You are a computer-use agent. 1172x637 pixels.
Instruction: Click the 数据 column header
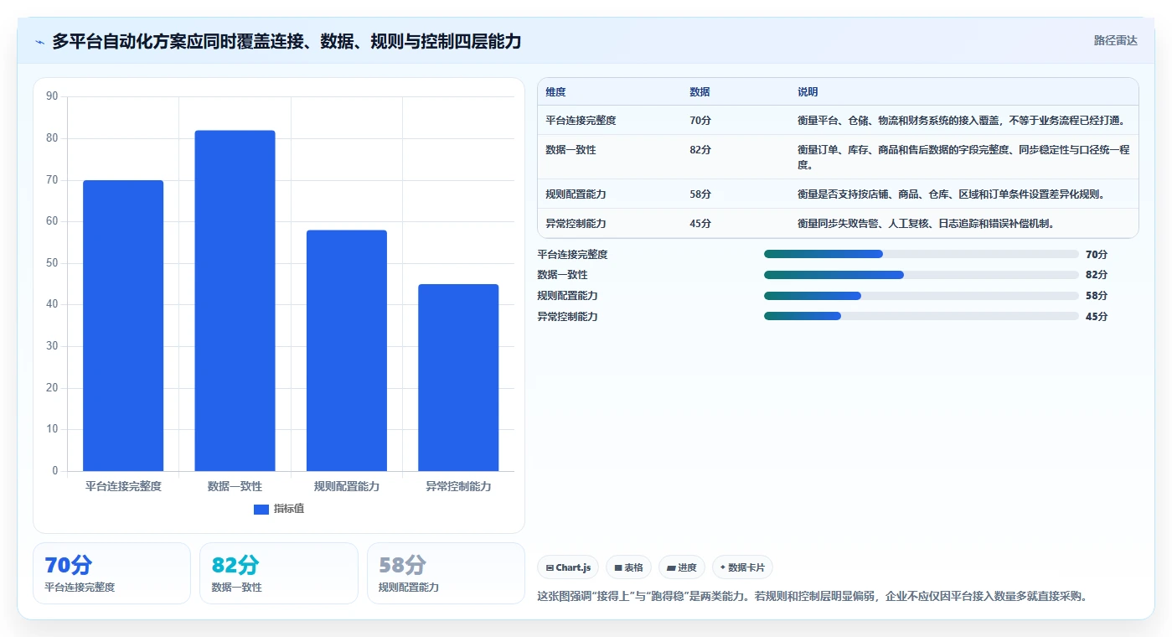700,92
